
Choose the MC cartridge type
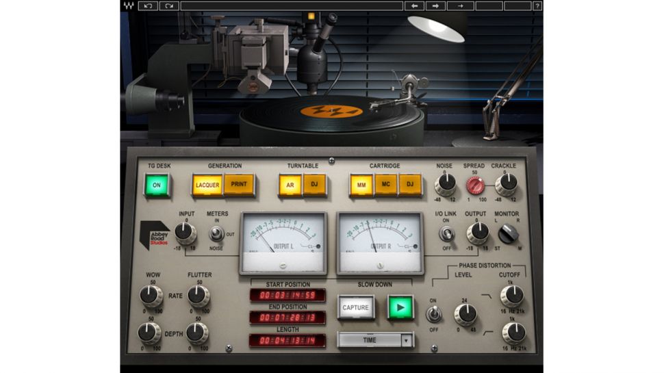[x=386, y=185]
